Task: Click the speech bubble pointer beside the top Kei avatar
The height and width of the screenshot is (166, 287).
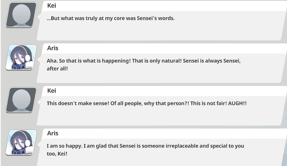Action: [x=39, y=17]
